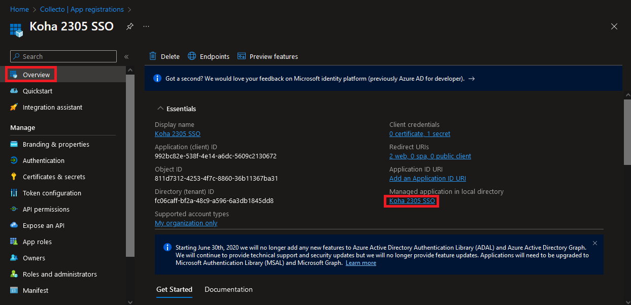
Task: Click the Endpoints toolbar button
Action: 209,56
